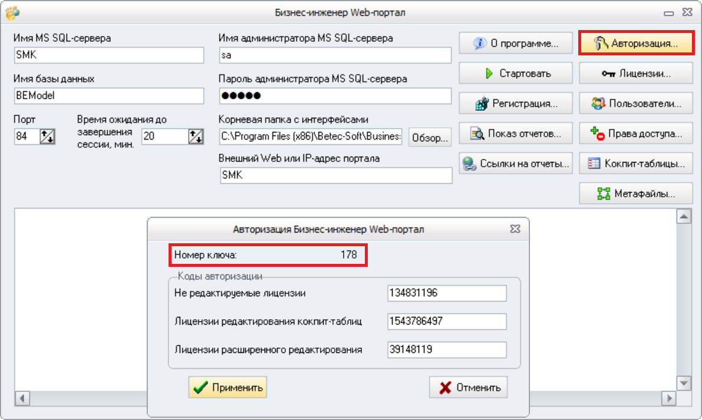Open Показ отчетов viewer
Viewport: 702px width, 420px height.
516,133
